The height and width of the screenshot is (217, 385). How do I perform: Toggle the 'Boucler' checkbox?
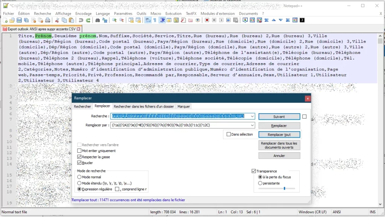[79, 163]
